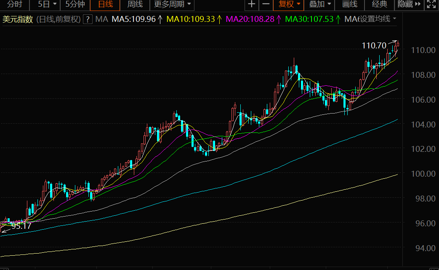439x270 pixels.
Task: Expand the 叠加 overlay dropdown
Action: pos(320,5)
